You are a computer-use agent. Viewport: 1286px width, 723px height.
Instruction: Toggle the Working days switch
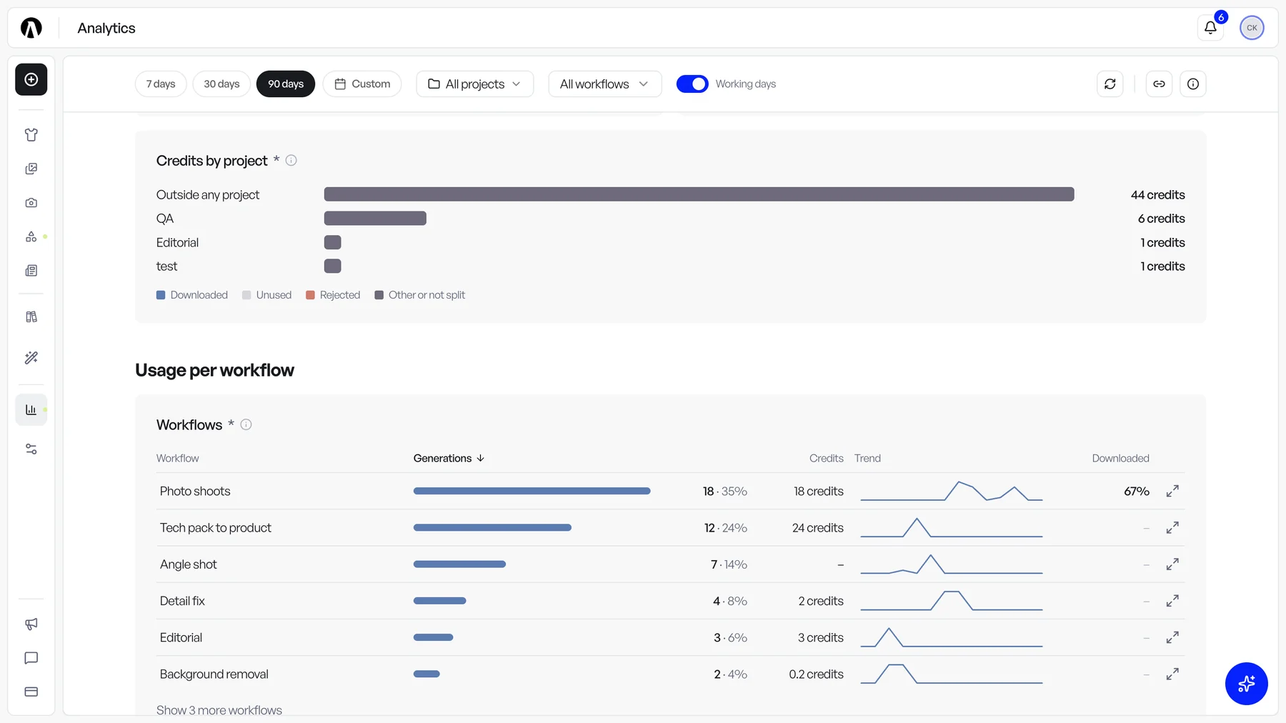point(692,84)
